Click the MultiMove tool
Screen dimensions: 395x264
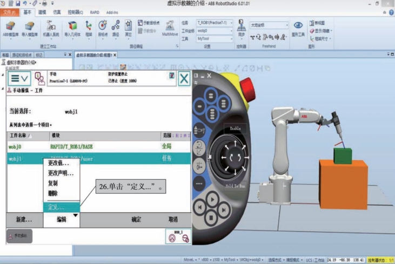(x=170, y=28)
